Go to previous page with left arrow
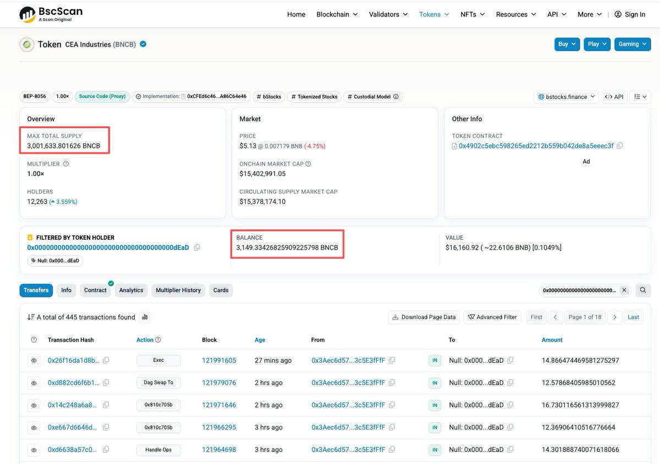 point(555,317)
